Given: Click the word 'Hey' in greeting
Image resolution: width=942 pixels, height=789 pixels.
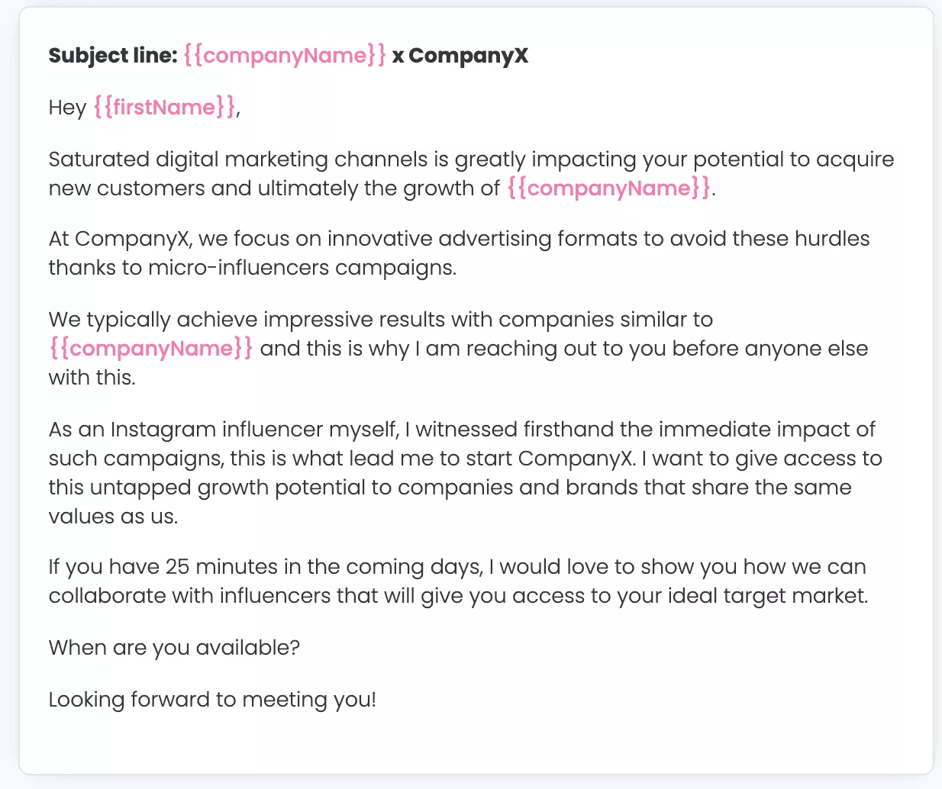Looking at the screenshot, I should coord(67,108).
